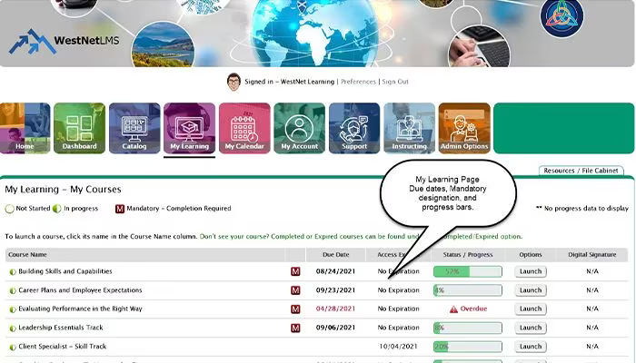Switch to Resources / File Cabinet tab
The height and width of the screenshot is (363, 636).
click(581, 171)
